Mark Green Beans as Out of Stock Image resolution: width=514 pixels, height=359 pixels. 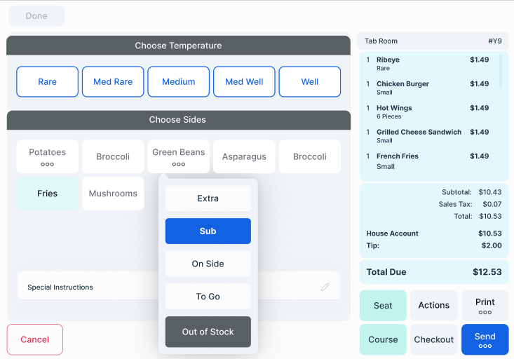click(x=208, y=332)
